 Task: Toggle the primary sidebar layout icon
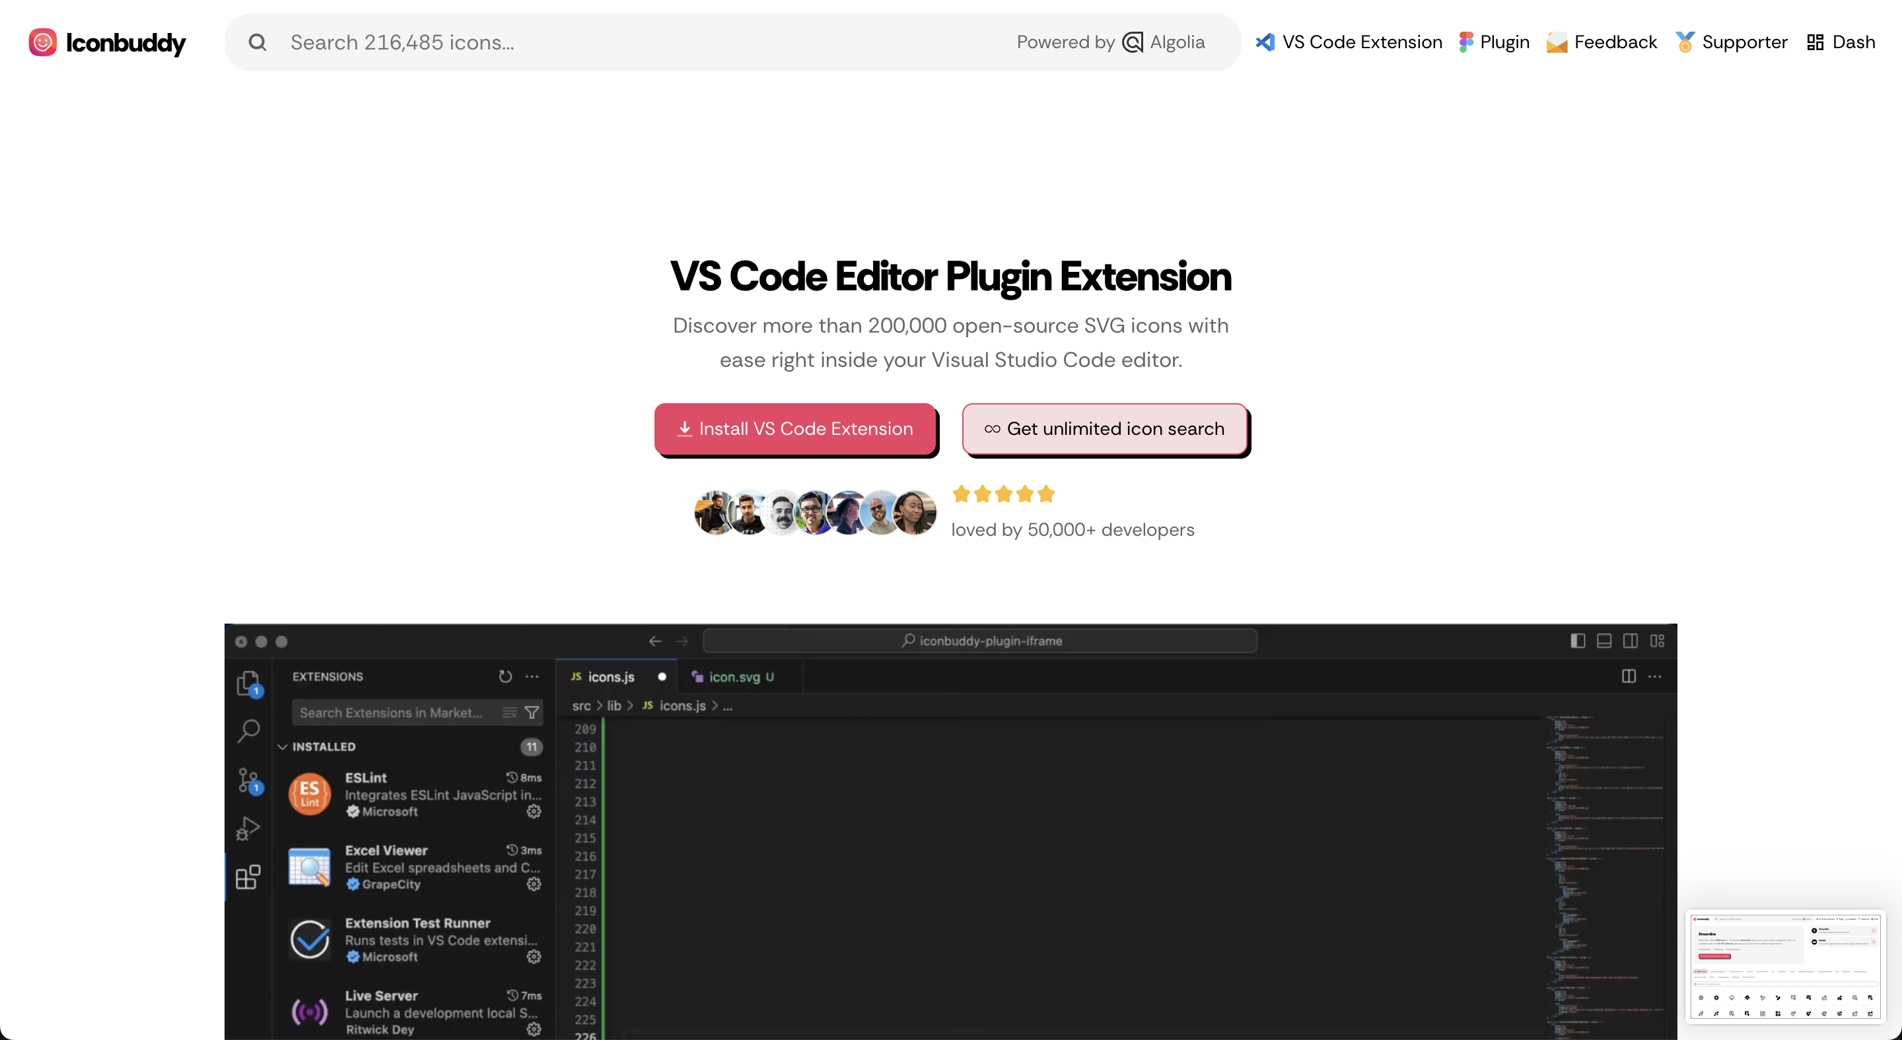[1578, 641]
